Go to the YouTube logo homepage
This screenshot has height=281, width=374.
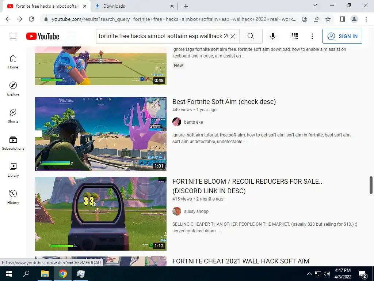(x=43, y=36)
